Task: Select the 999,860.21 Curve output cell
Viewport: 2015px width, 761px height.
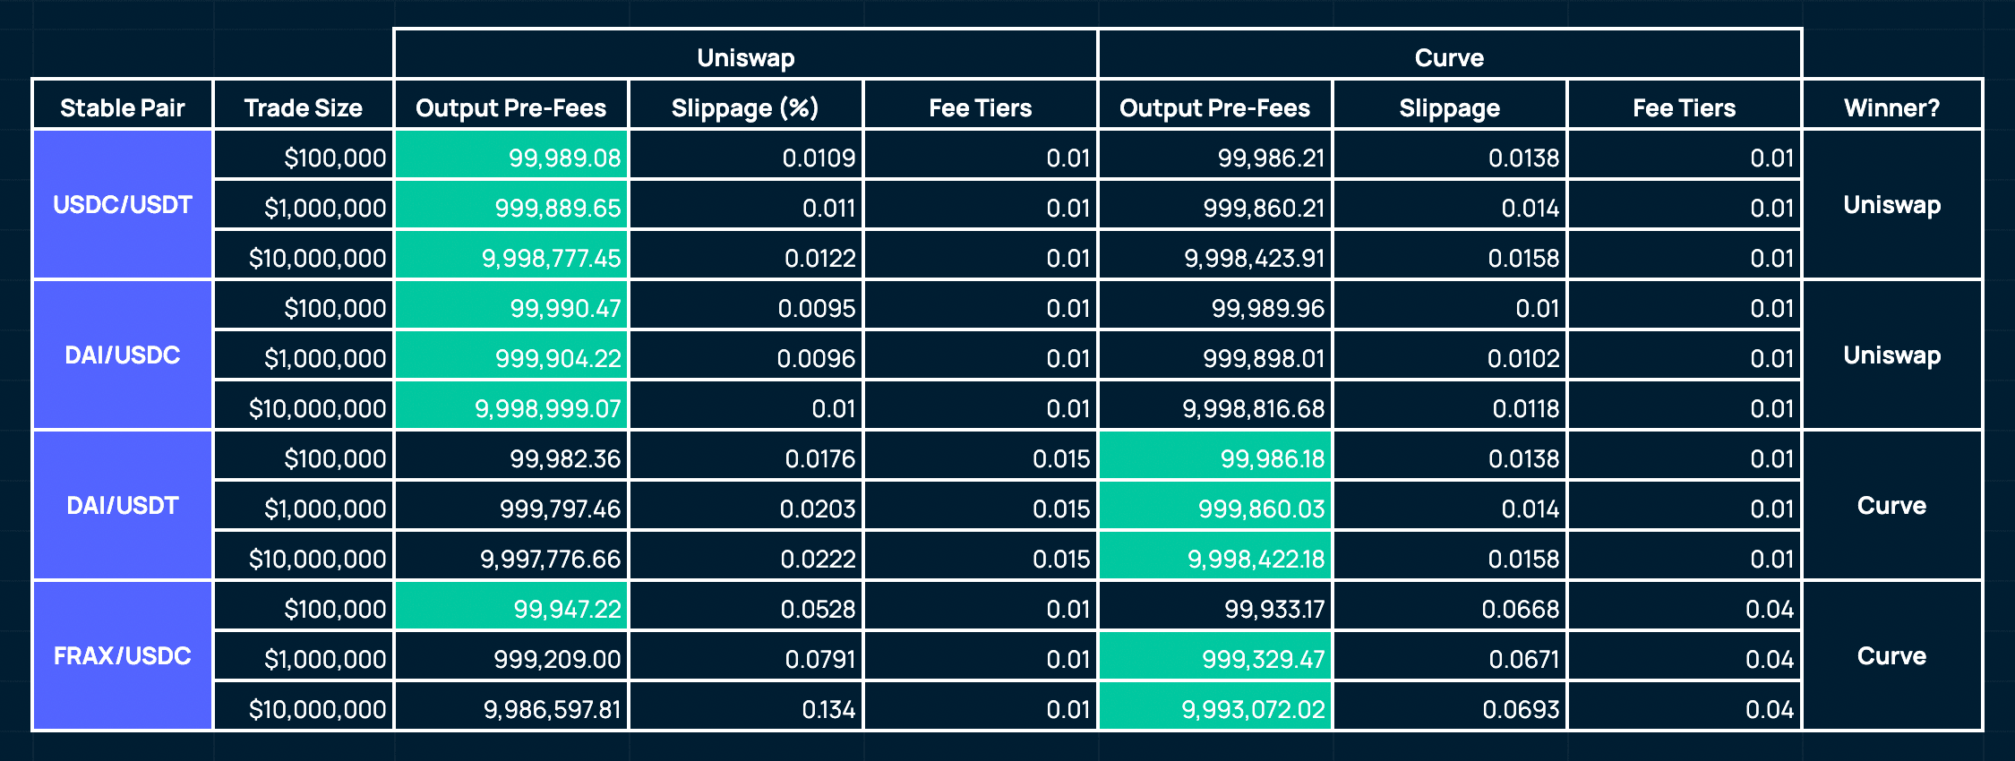Action: point(1215,206)
